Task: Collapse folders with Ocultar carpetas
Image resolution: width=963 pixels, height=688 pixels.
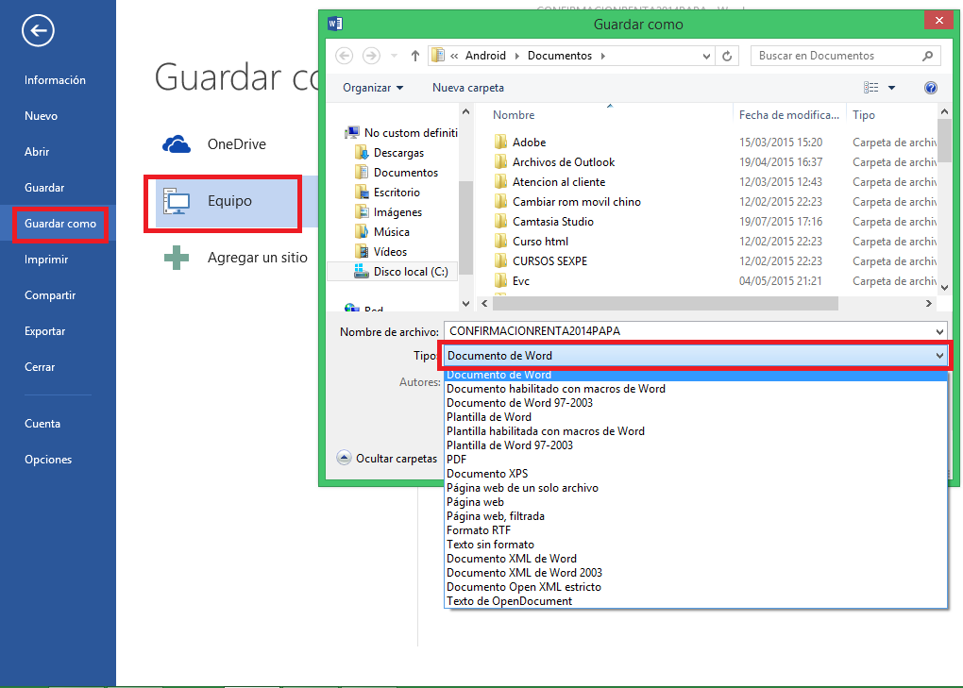Action: [387, 459]
